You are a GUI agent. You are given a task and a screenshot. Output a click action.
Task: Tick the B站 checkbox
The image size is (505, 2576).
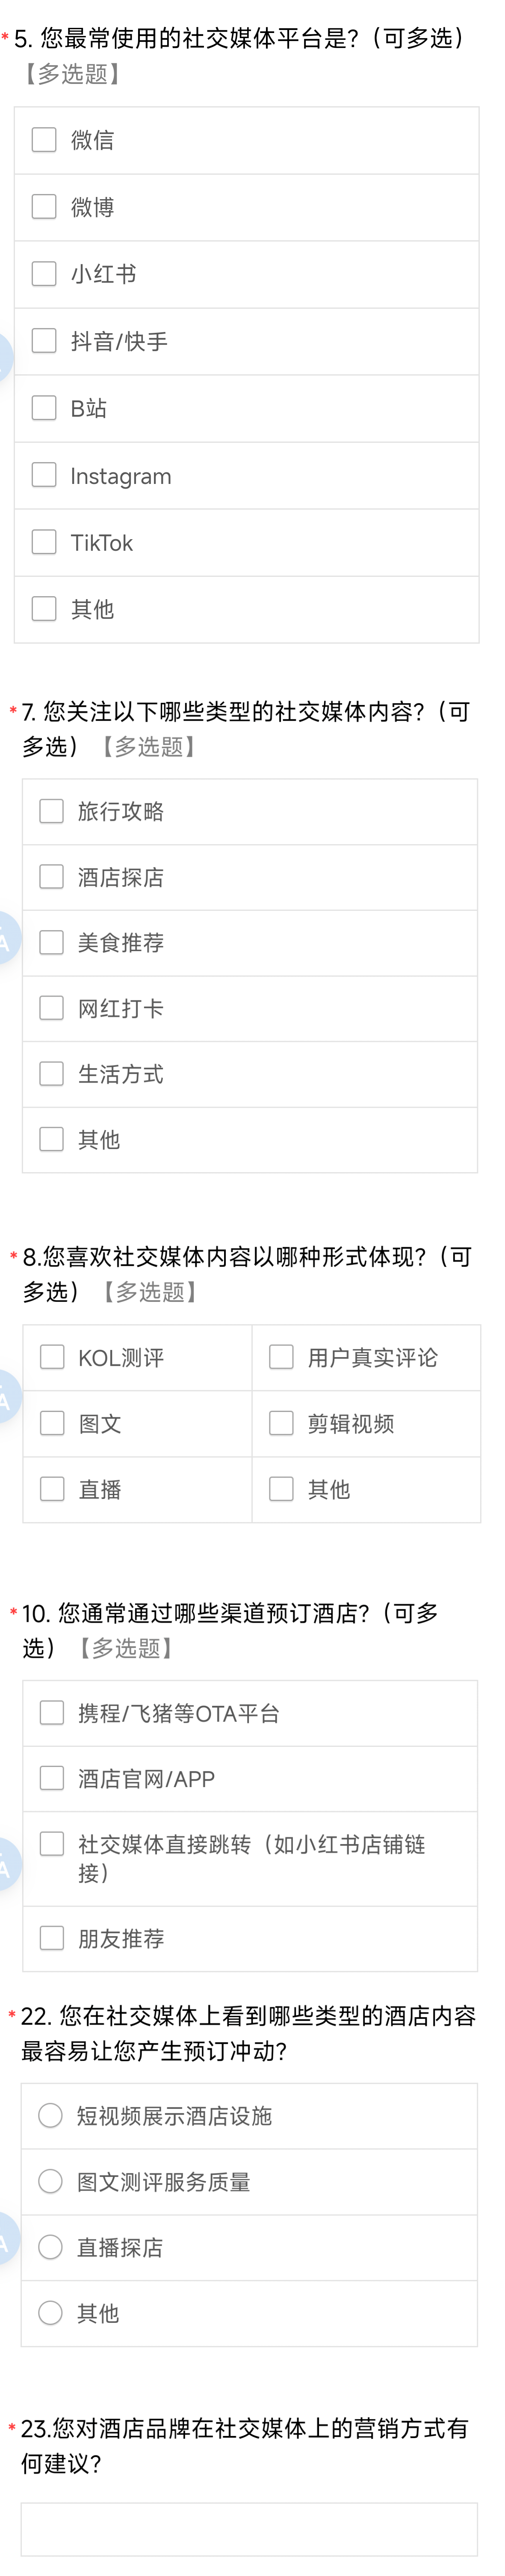click(44, 408)
